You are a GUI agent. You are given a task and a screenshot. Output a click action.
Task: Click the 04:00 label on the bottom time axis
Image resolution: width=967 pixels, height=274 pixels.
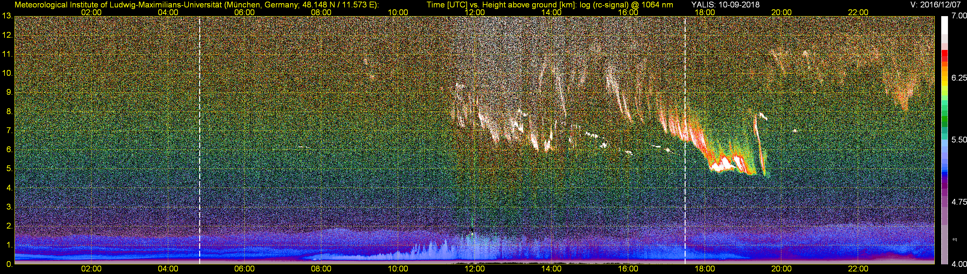[168, 269]
